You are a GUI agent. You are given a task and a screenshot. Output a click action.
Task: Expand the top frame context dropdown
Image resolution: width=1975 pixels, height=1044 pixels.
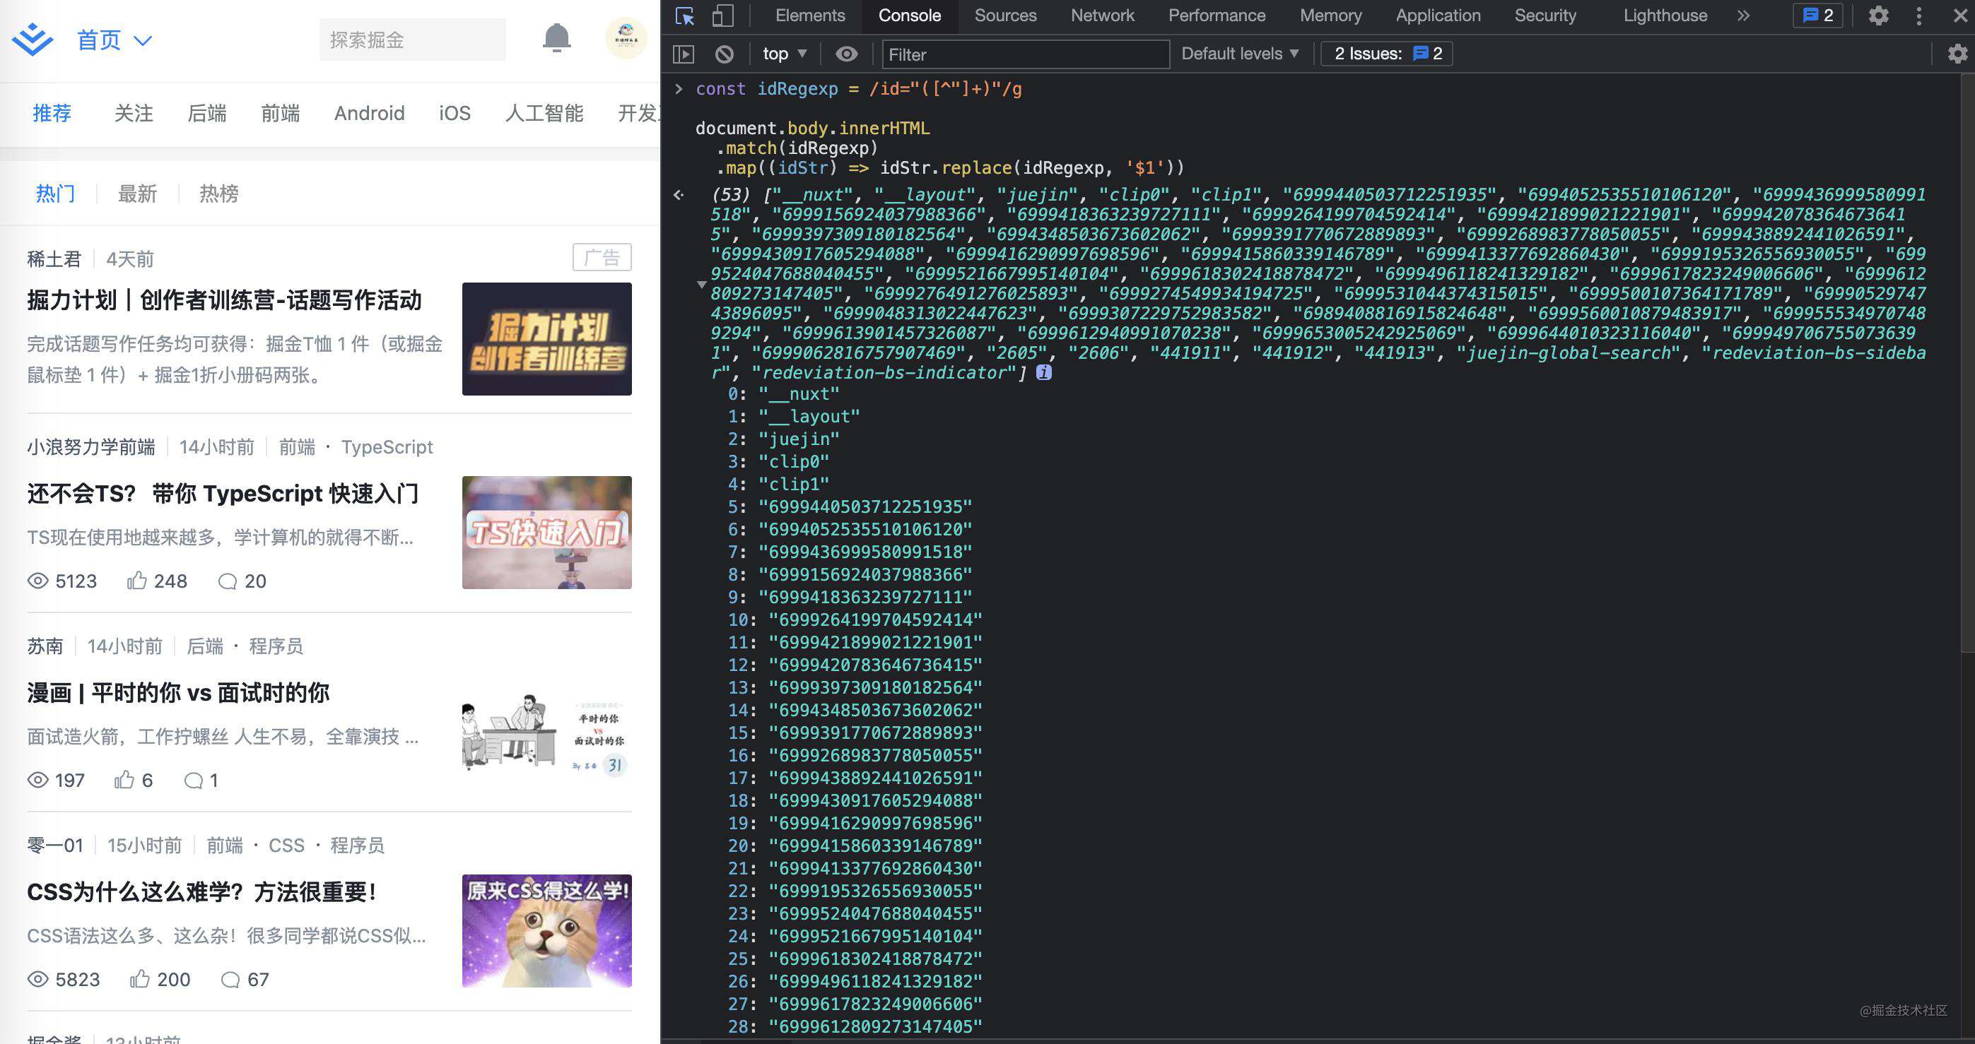pos(781,54)
